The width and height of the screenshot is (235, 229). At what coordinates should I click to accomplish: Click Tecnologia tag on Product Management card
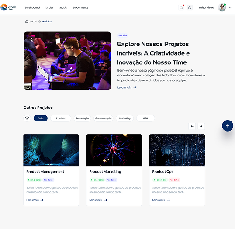click(x=35, y=180)
